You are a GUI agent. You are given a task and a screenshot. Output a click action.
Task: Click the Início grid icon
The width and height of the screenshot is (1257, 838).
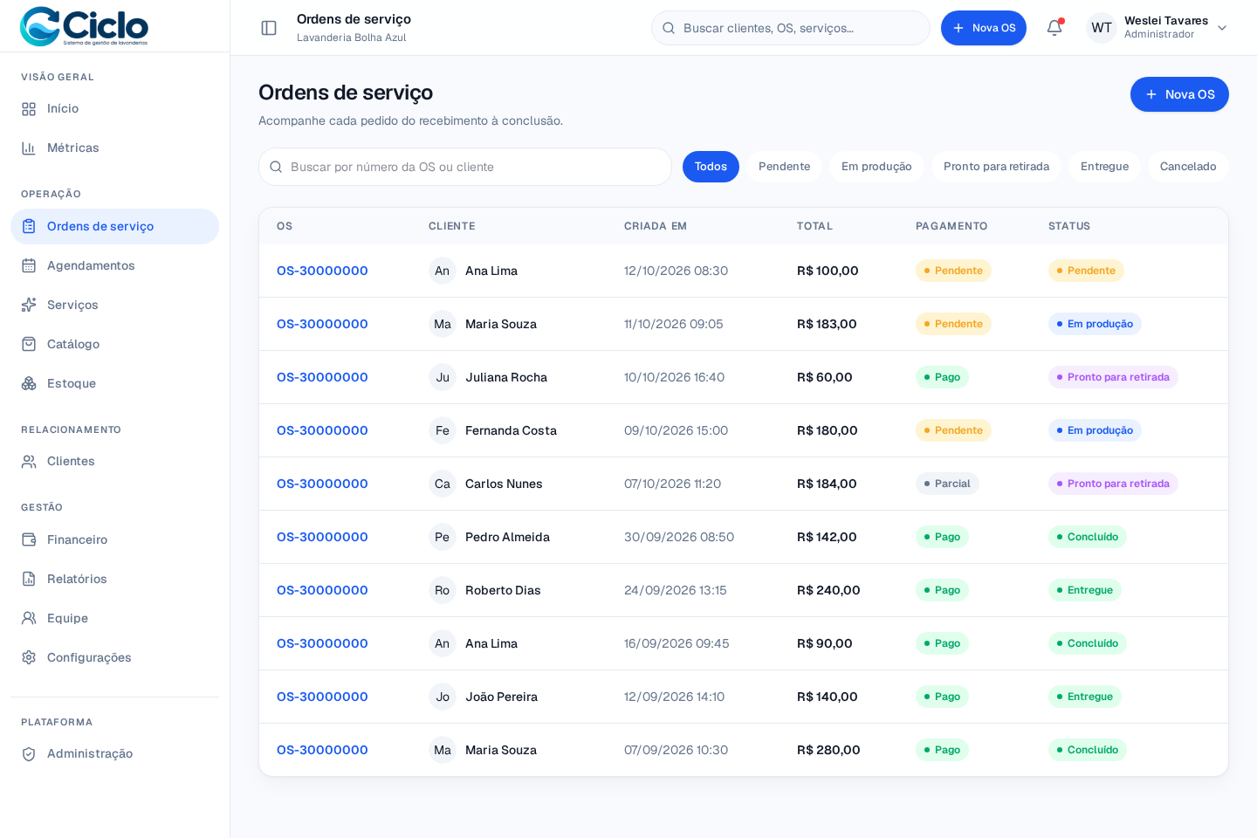[x=29, y=109]
